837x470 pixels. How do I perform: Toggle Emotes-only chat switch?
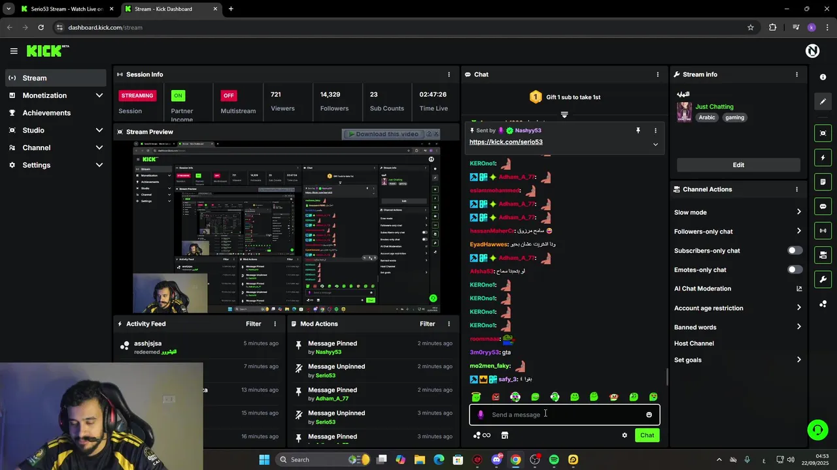coord(794,270)
